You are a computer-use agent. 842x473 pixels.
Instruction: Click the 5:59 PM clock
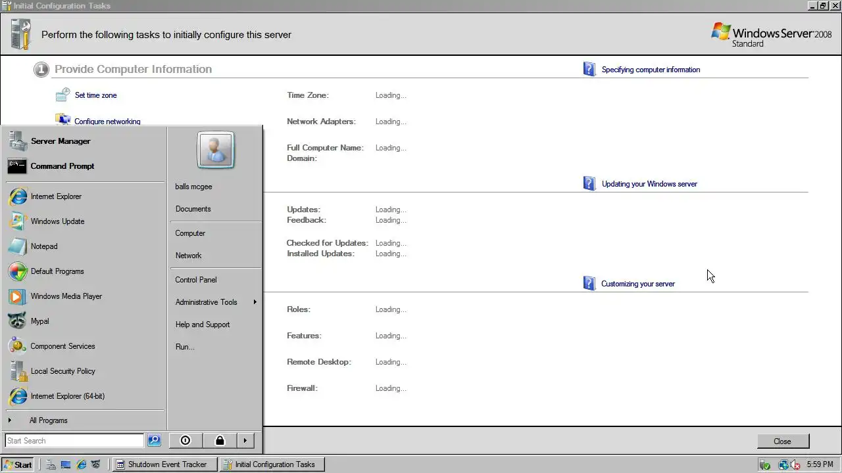(820, 464)
